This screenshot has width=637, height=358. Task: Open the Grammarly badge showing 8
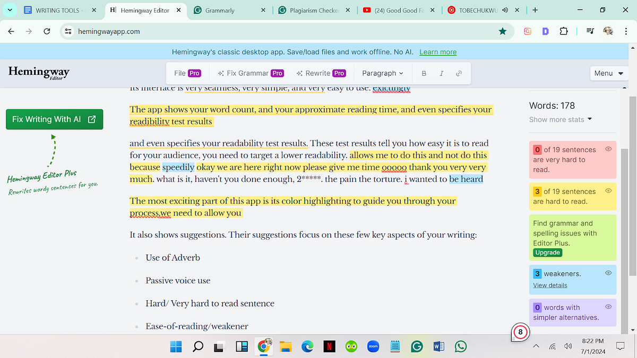520,333
